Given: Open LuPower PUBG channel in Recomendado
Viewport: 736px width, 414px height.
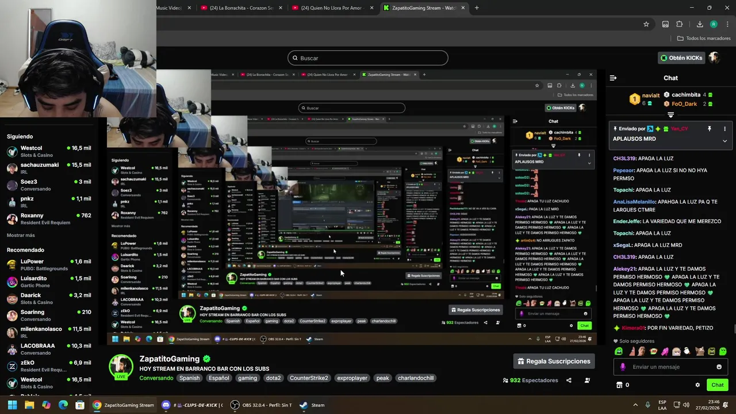Looking at the screenshot, I should (49, 264).
